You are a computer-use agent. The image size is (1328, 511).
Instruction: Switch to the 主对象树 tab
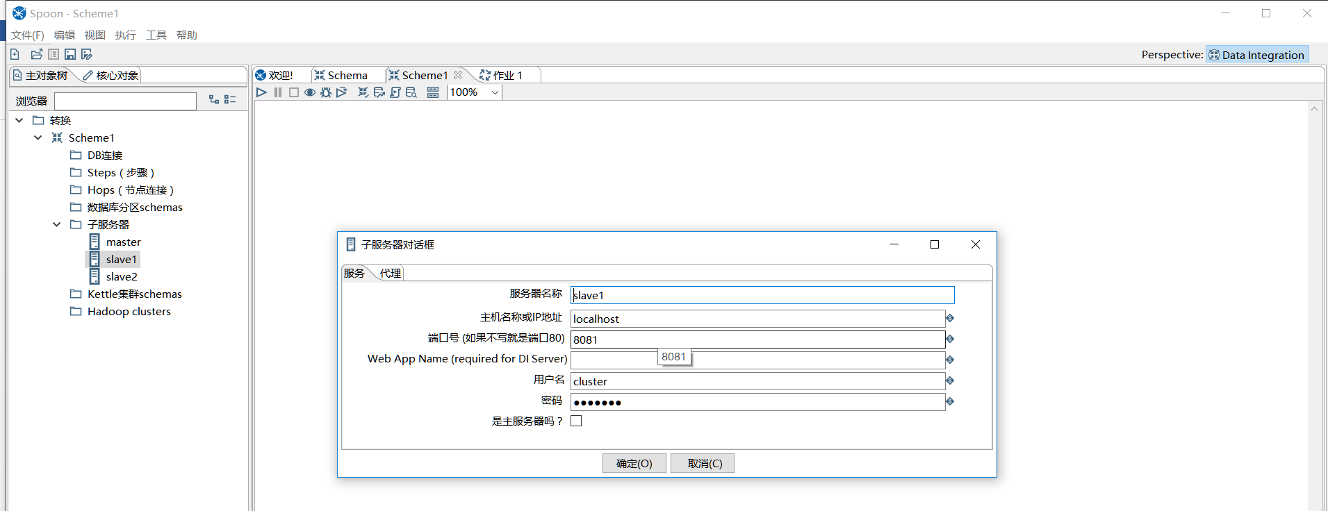(41, 75)
